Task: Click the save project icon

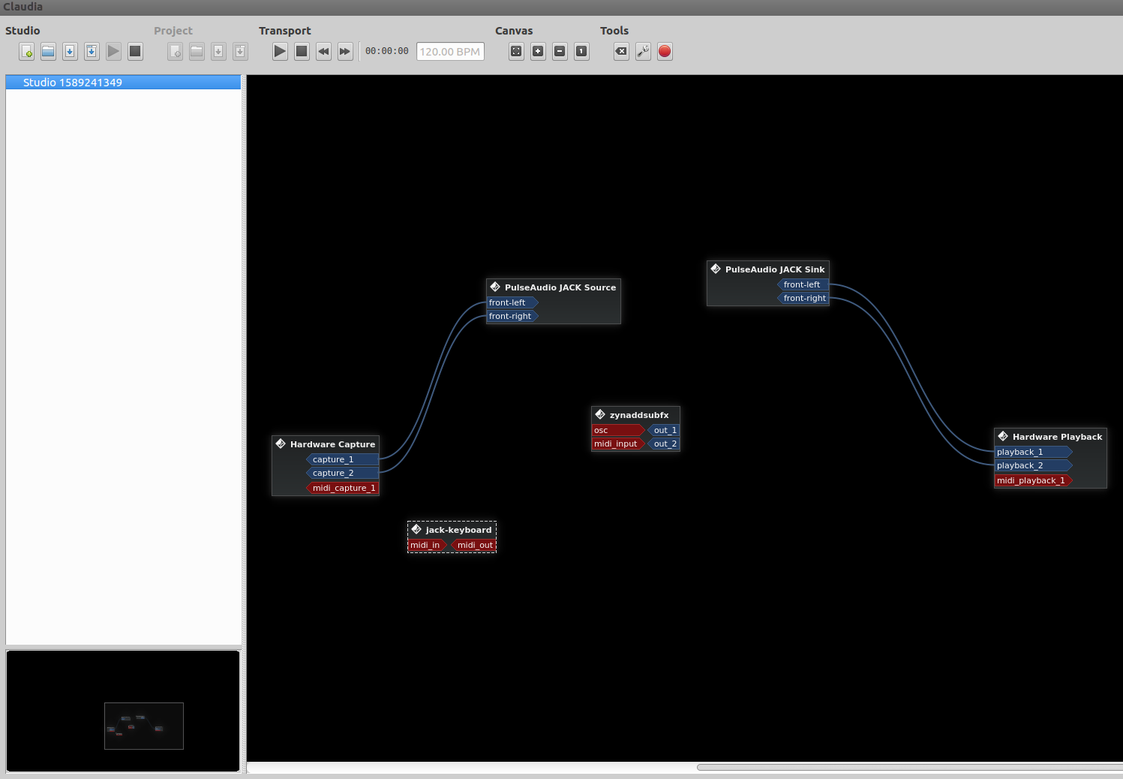Action: coord(218,52)
